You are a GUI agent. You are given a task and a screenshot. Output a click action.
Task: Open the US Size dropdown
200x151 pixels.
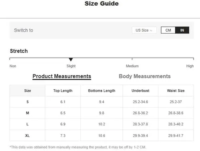pyautogui.click(x=144, y=30)
